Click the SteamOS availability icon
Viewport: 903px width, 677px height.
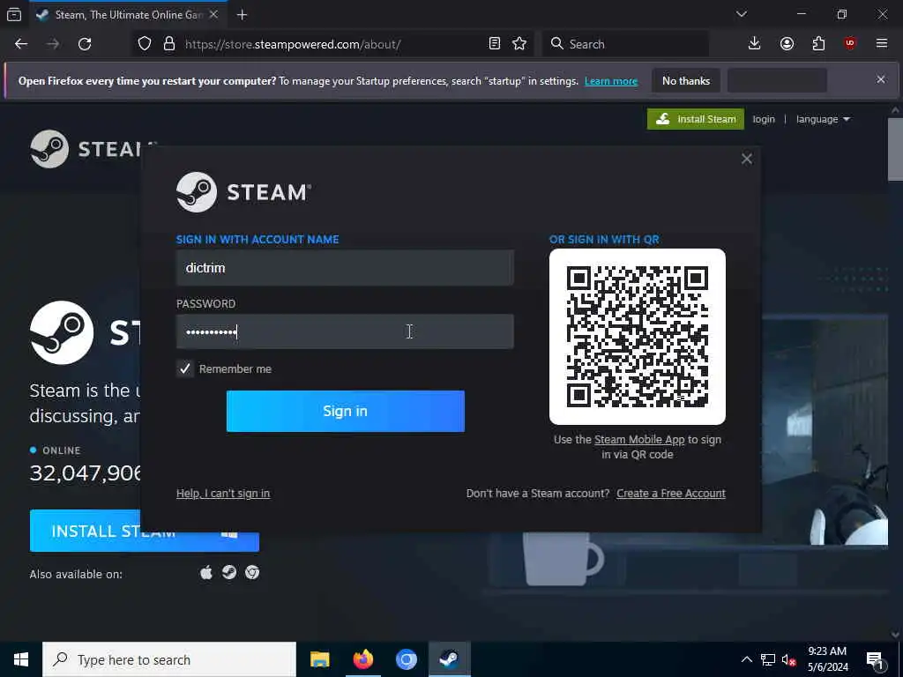click(x=229, y=572)
